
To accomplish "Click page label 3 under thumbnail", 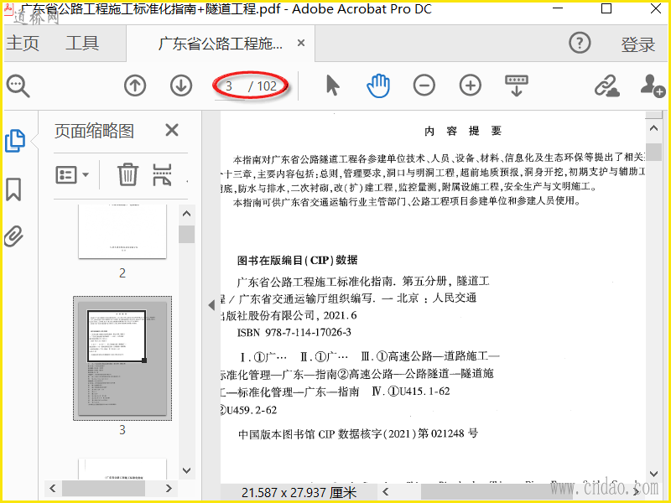I will coord(122,430).
